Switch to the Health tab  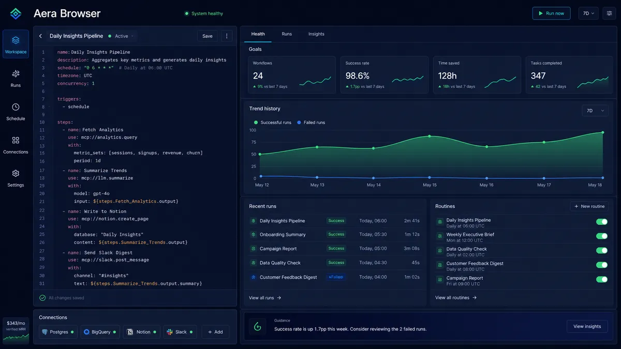(x=258, y=34)
